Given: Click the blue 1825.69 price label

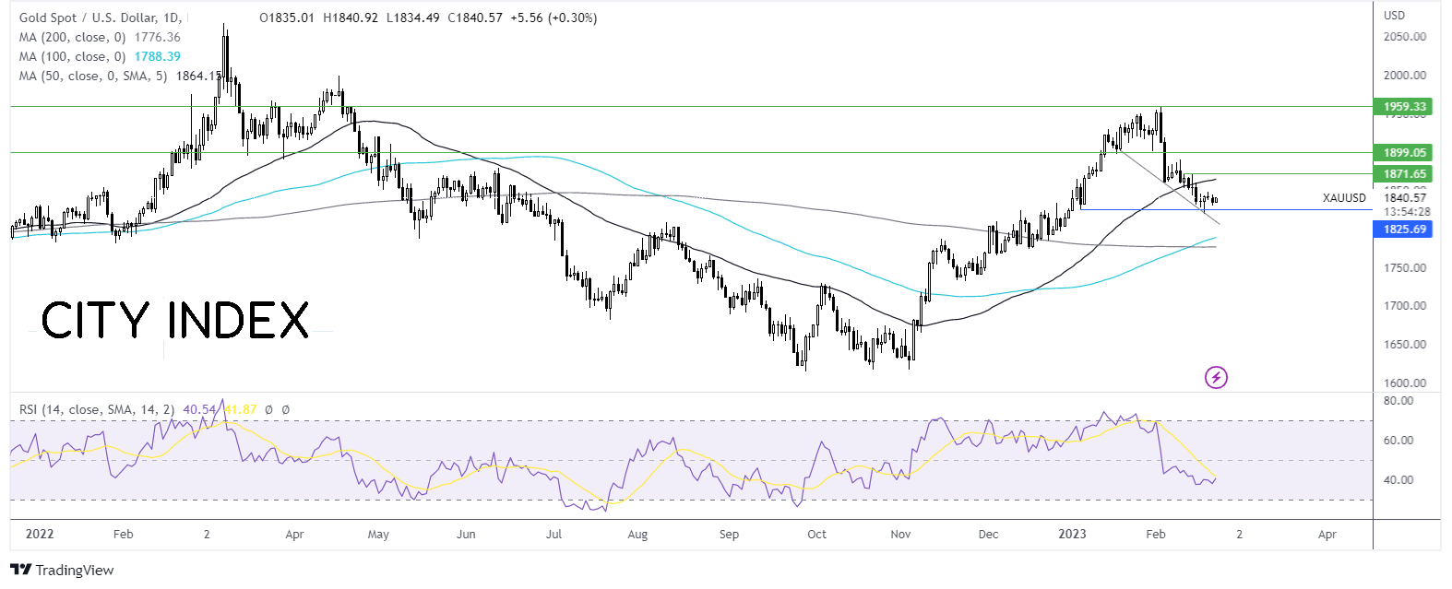Looking at the screenshot, I should 1402,229.
